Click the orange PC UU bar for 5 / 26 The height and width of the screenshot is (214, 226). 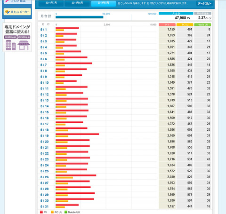pyautogui.click(x=64, y=178)
